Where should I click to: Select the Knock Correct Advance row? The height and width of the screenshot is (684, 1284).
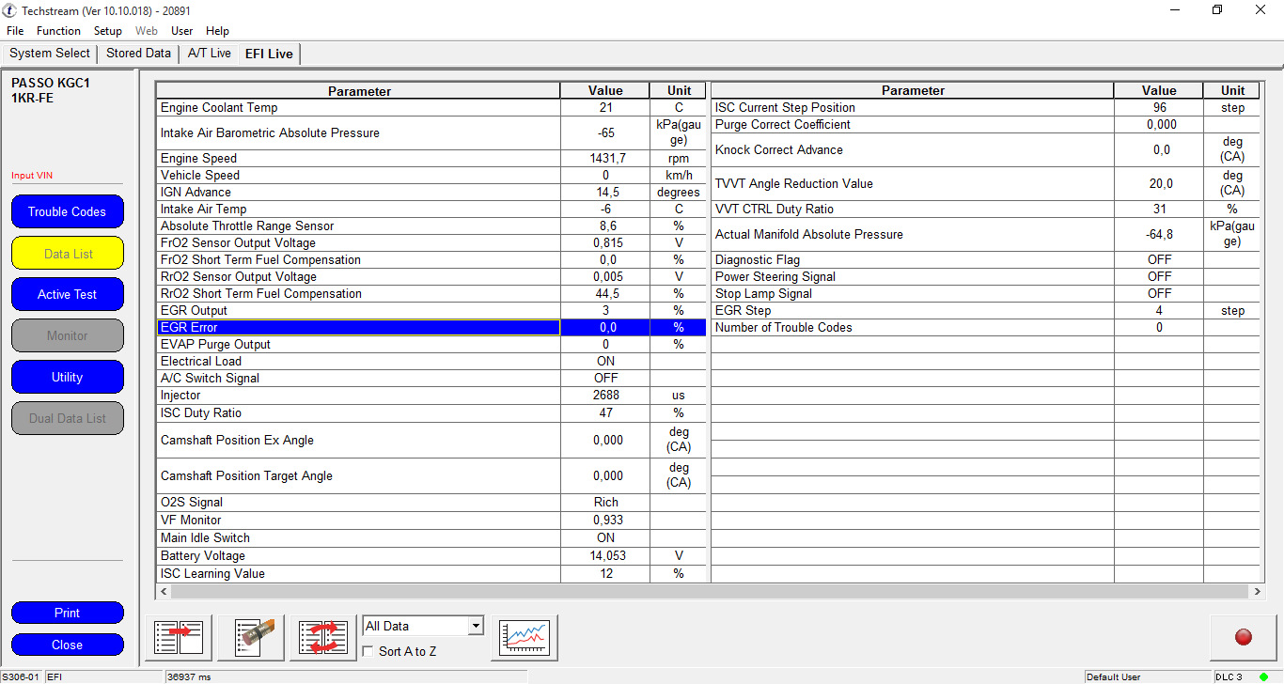[986, 150]
